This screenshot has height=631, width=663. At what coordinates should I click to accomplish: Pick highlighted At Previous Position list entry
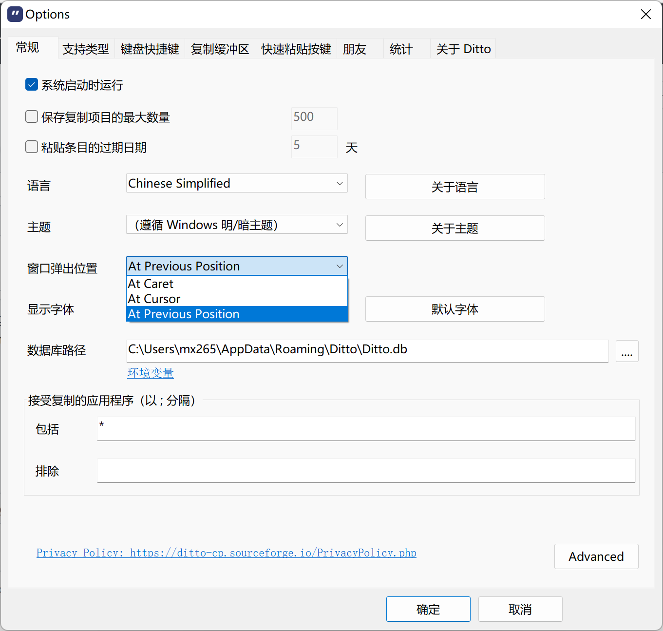pyautogui.click(x=237, y=314)
